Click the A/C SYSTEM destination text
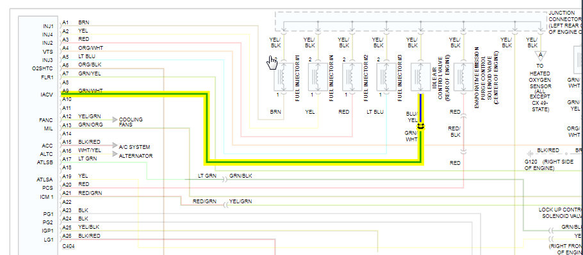 tap(135, 147)
